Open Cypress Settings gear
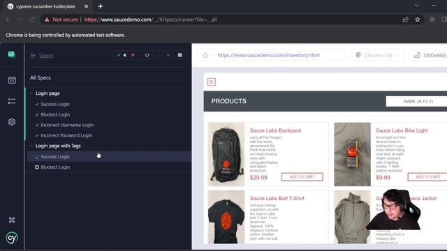This screenshot has width=447, height=251. [x=12, y=122]
